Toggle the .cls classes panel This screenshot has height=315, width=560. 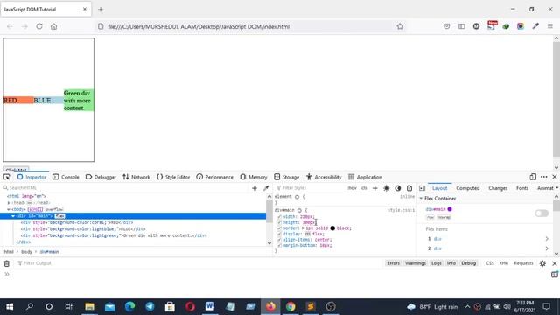click(x=364, y=188)
